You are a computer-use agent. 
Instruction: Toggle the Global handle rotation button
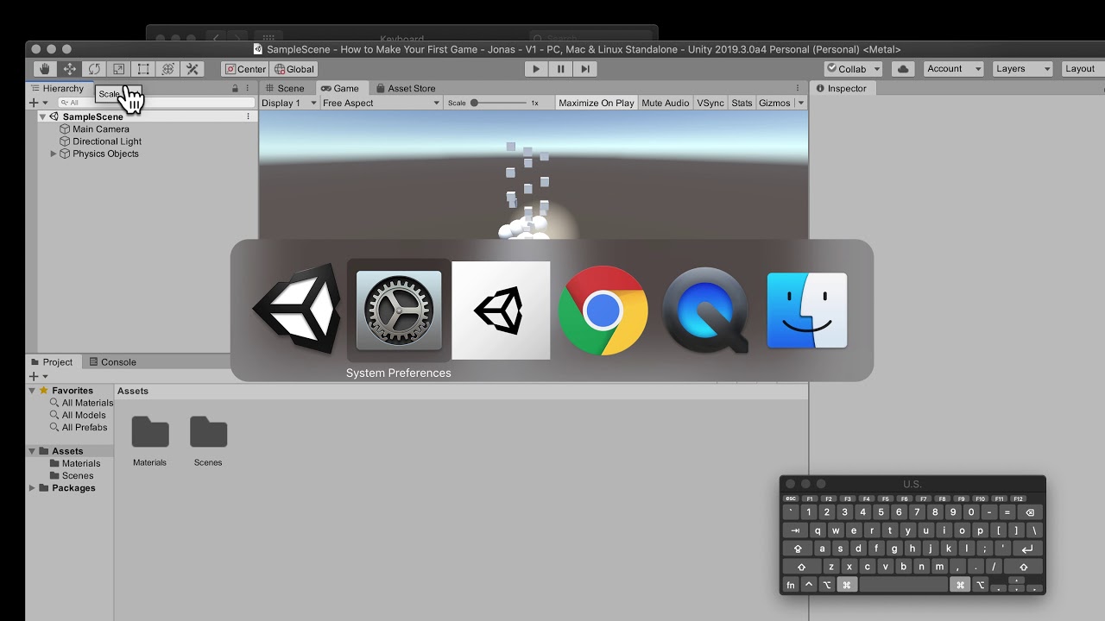[294, 69]
